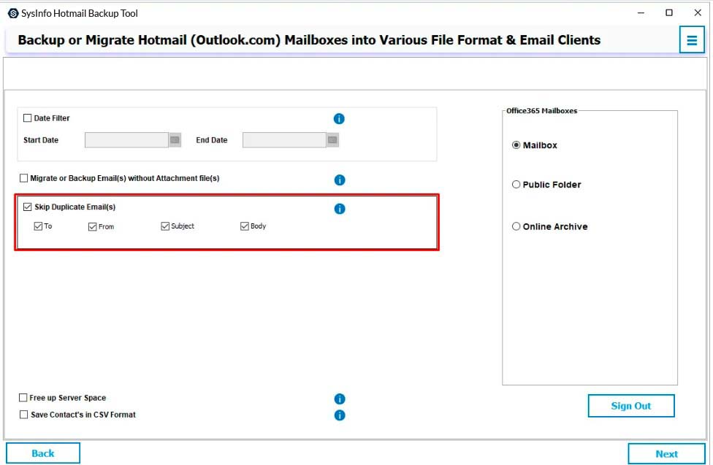Select the Public Folder option
This screenshot has width=713, height=465.
pos(516,184)
